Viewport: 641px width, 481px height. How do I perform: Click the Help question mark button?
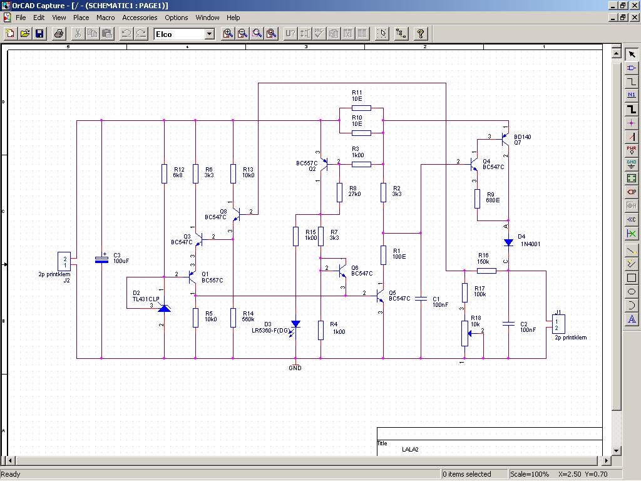pos(421,34)
